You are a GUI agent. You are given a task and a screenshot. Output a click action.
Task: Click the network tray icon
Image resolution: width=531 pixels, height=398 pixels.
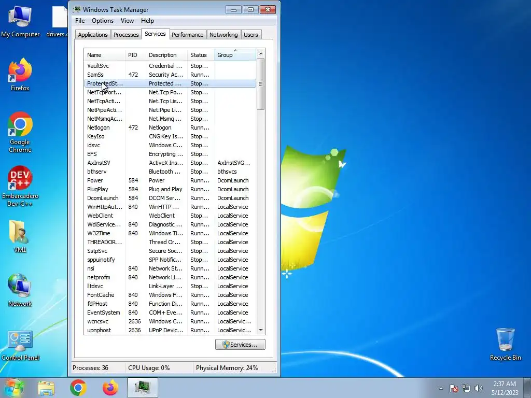point(466,388)
